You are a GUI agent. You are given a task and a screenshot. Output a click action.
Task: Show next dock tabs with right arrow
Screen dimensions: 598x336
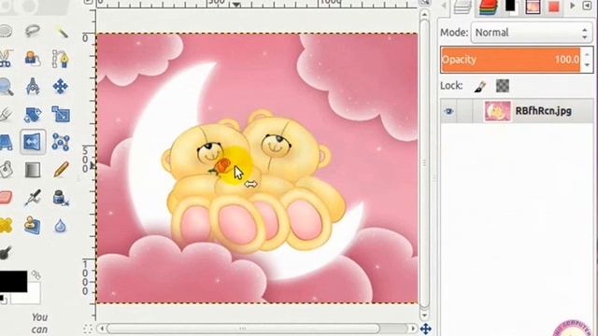[x=572, y=6]
